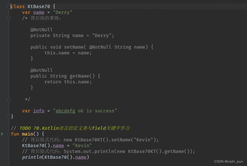Collapse the block comment fold at its start
The height and width of the screenshot is (166, 247).
click(x=9, y=18)
